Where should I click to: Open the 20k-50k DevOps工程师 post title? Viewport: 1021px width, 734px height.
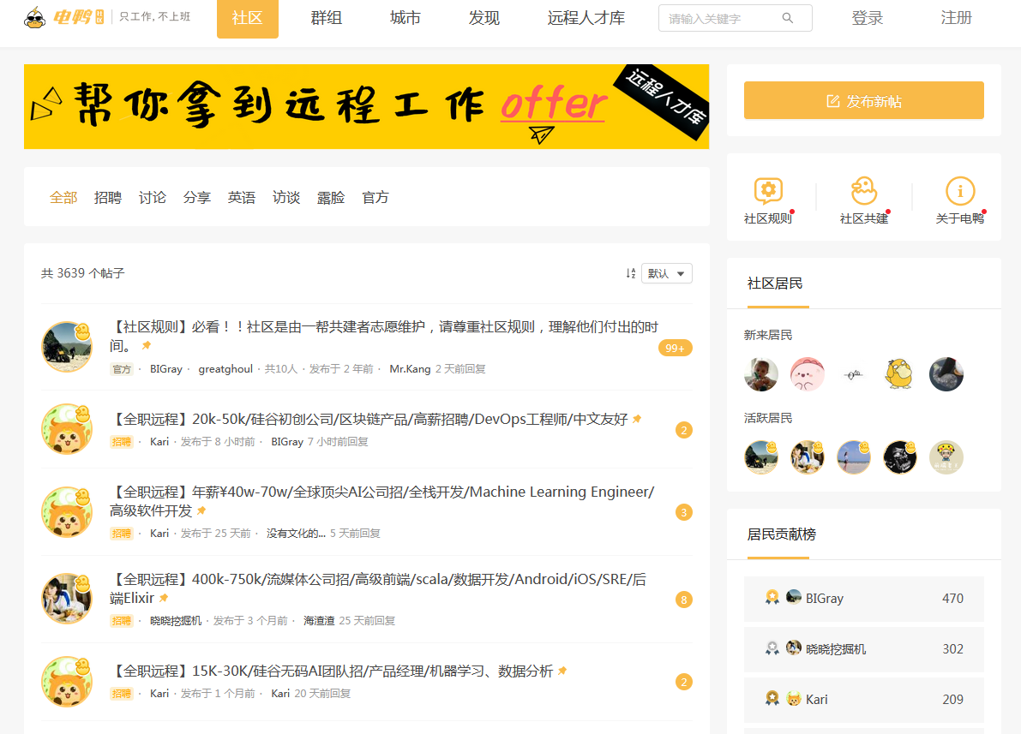(369, 419)
